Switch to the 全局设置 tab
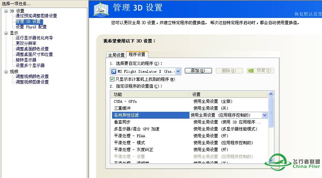 [x=116, y=55]
